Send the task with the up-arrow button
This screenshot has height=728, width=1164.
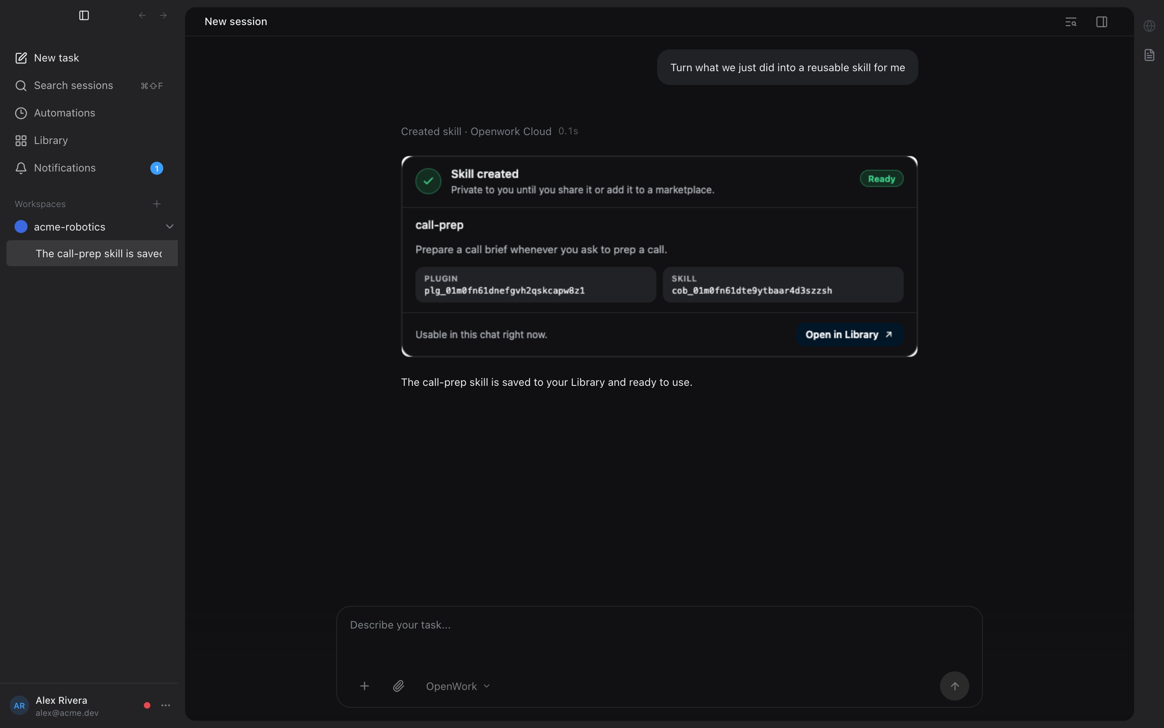click(x=954, y=686)
